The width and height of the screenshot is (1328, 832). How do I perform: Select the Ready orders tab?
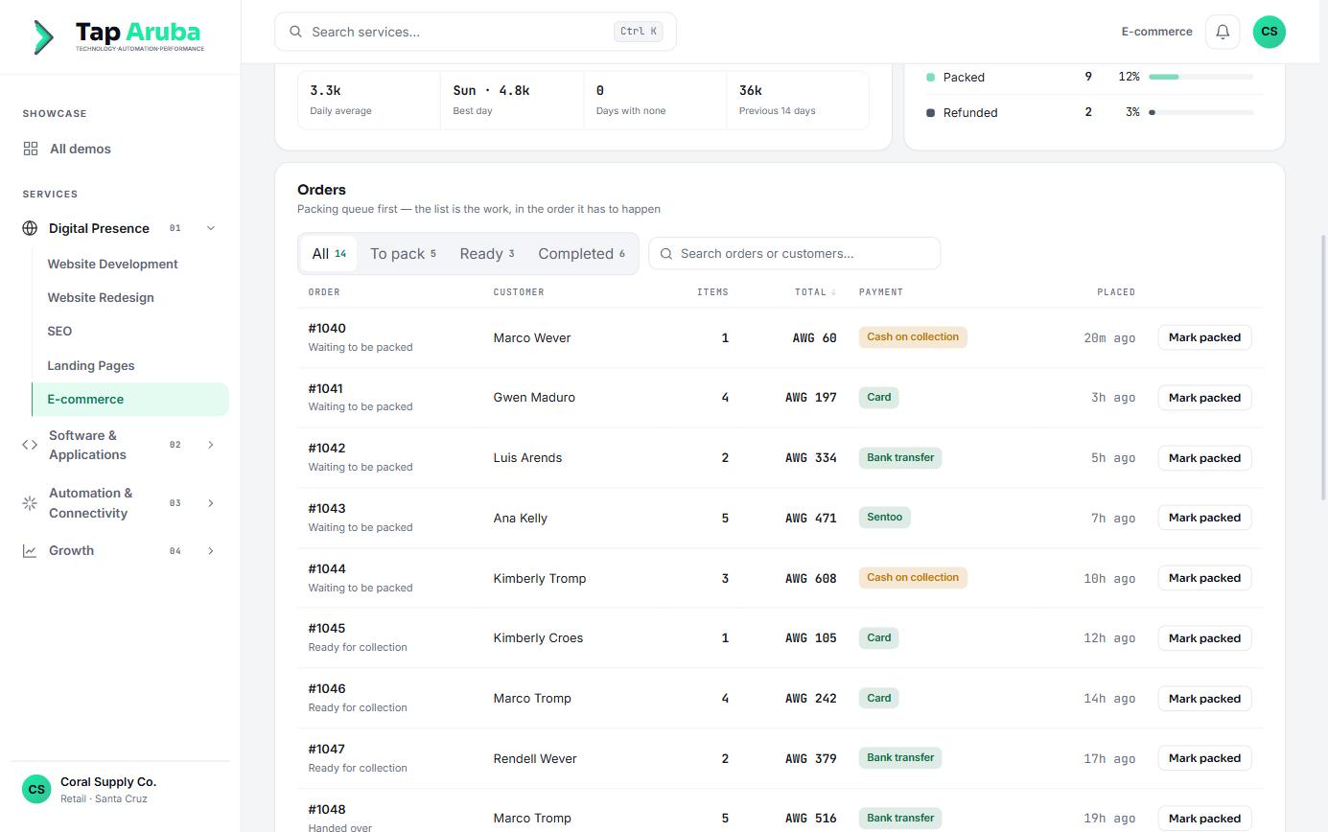point(487,254)
